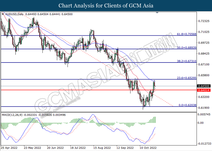
Task: Click the 0.61900 price axis value
Action: click(x=204, y=108)
